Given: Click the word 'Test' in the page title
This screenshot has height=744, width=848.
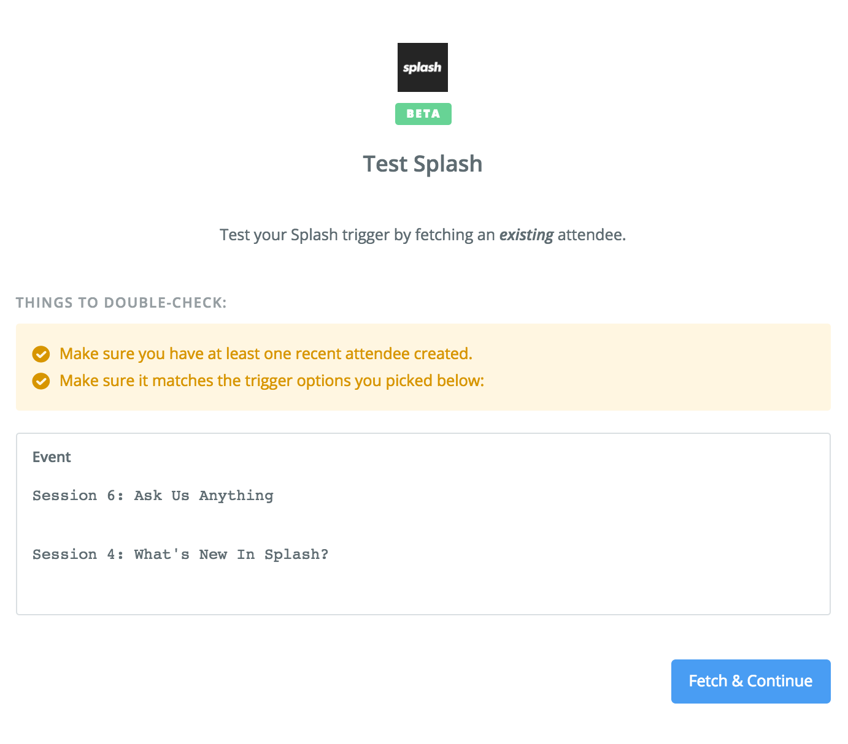Looking at the screenshot, I should [385, 164].
